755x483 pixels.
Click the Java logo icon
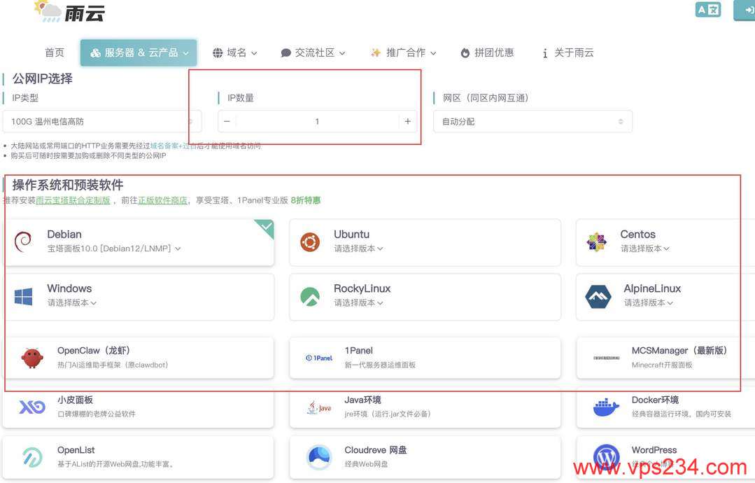319,407
